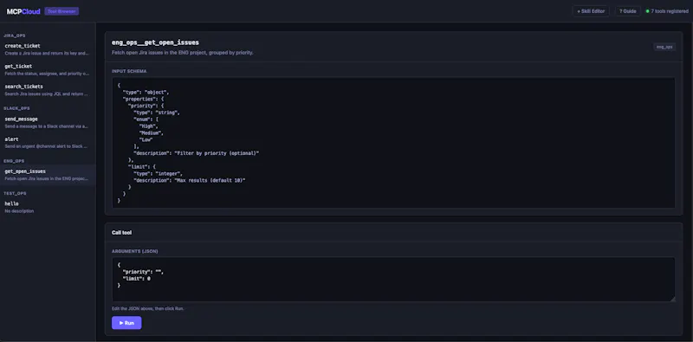Click the MCPCloud logo
This screenshot has height=342, width=693.
pos(23,11)
